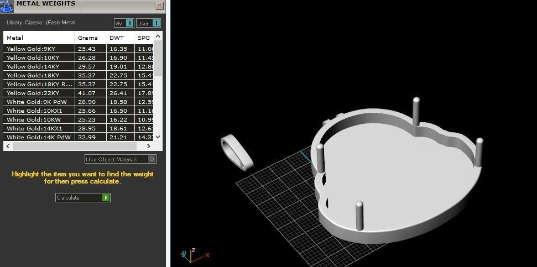Click the 41.07 grams cell
Image resolution: width=537 pixels, height=267 pixels.
[90, 93]
